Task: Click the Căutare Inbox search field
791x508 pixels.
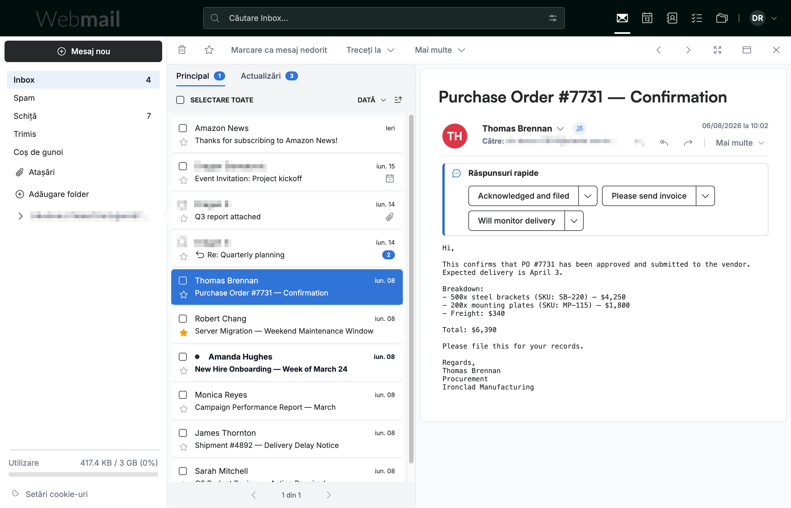Action: 384,18
